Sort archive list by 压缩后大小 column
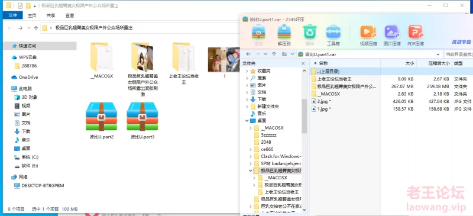 coord(435,63)
